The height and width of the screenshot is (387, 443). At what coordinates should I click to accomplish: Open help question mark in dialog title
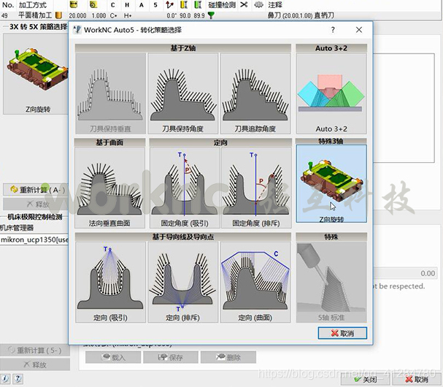click(333, 30)
